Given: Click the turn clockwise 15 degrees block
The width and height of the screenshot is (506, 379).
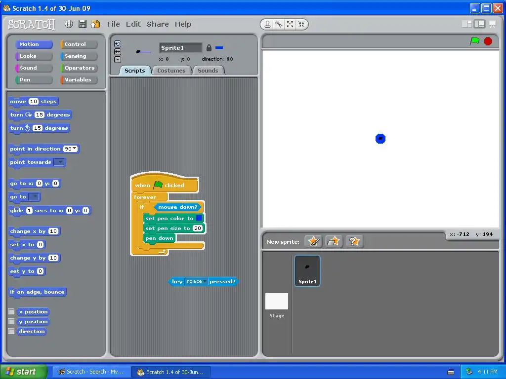Looking at the screenshot, I should [40, 114].
